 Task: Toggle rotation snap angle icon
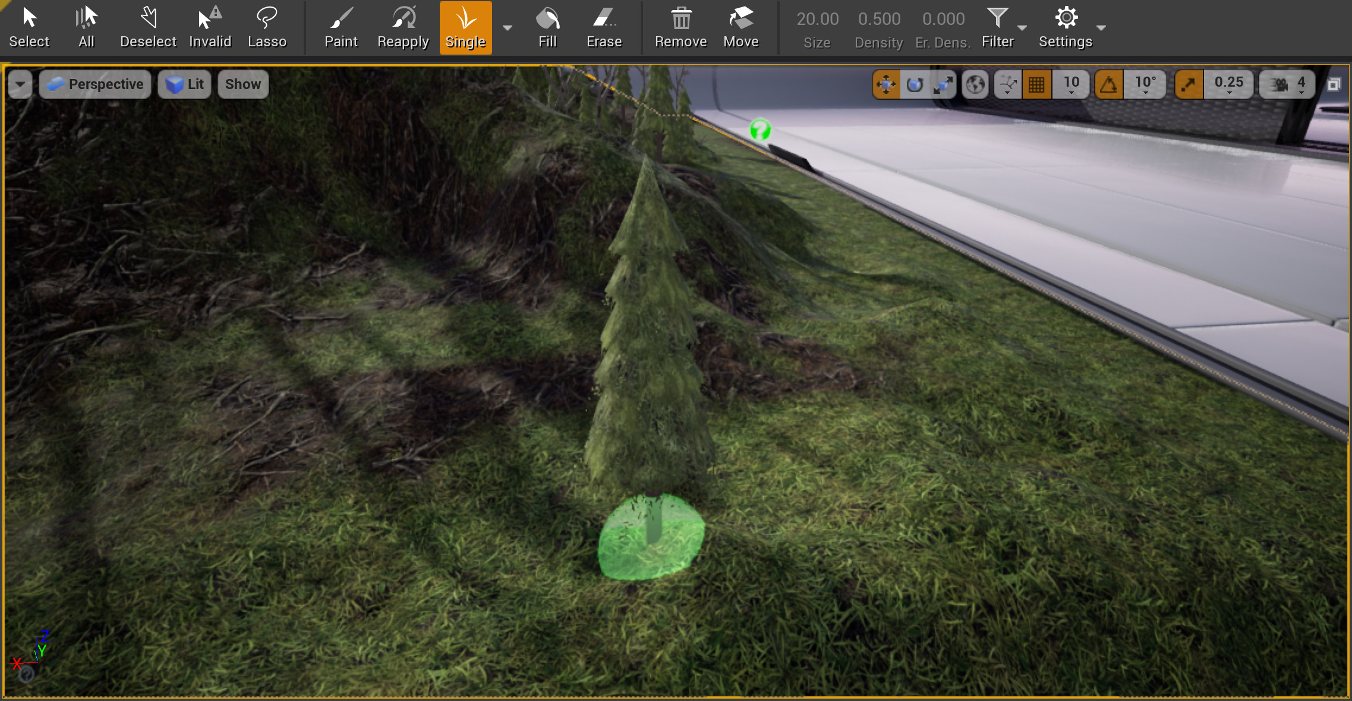coord(1109,84)
